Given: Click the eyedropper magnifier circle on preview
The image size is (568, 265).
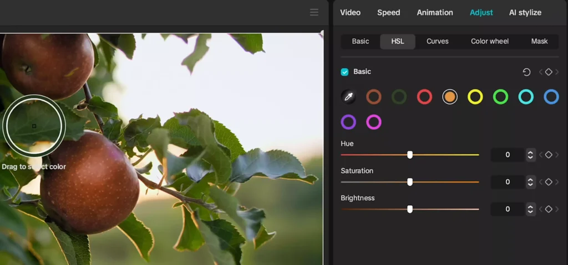Looking at the screenshot, I should 34,126.
